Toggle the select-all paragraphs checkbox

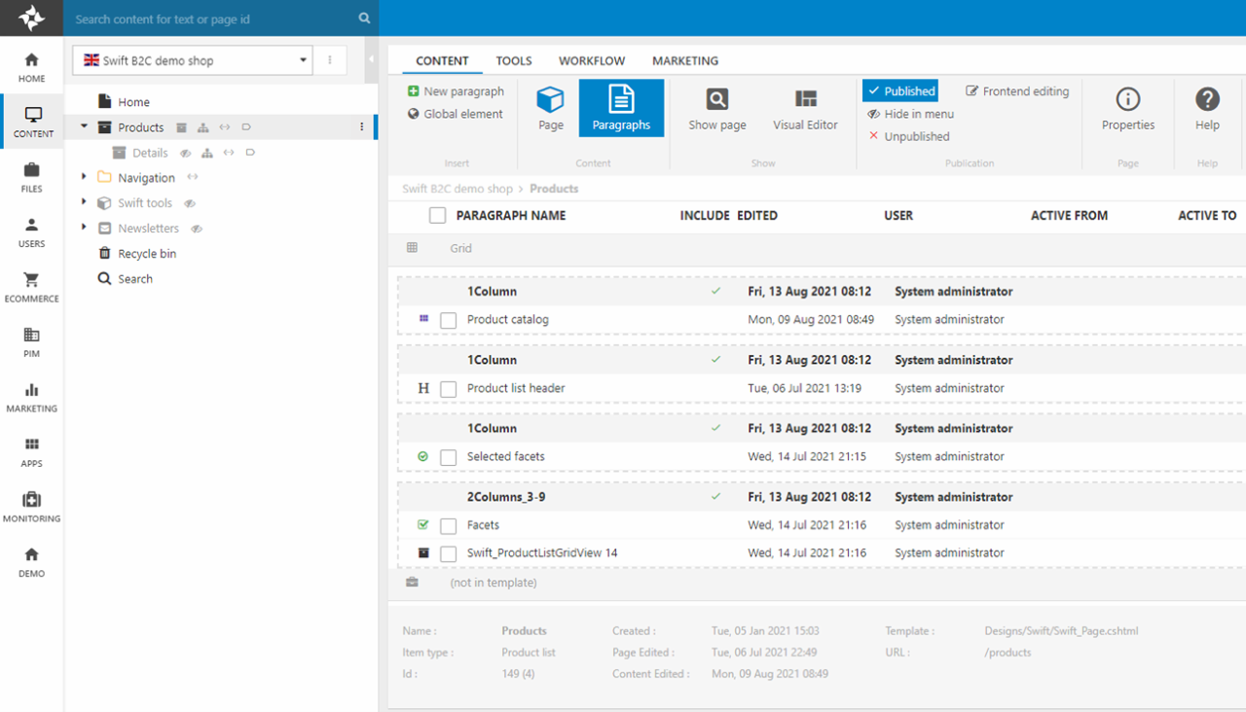[x=438, y=216]
